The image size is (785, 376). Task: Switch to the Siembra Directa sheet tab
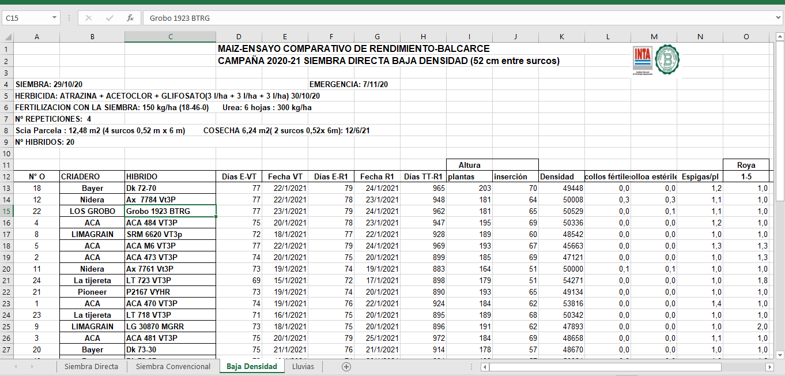pyautogui.click(x=91, y=367)
